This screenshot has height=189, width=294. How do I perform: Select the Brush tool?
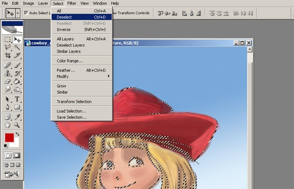click(x=17, y=65)
